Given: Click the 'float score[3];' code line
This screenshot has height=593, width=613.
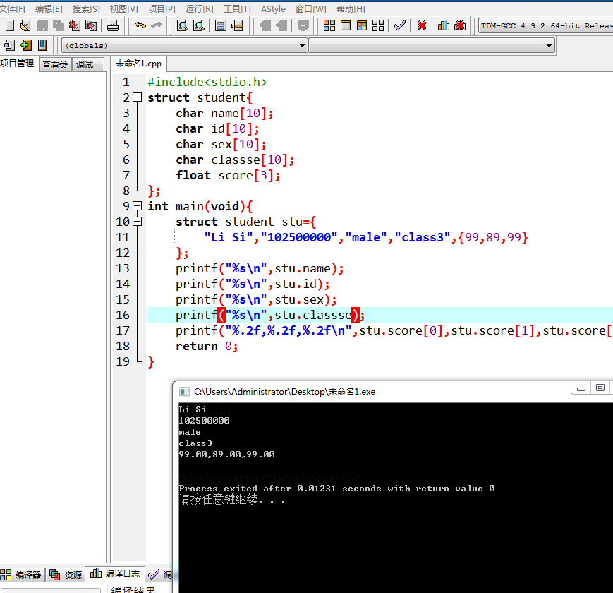Looking at the screenshot, I should pyautogui.click(x=228, y=175).
